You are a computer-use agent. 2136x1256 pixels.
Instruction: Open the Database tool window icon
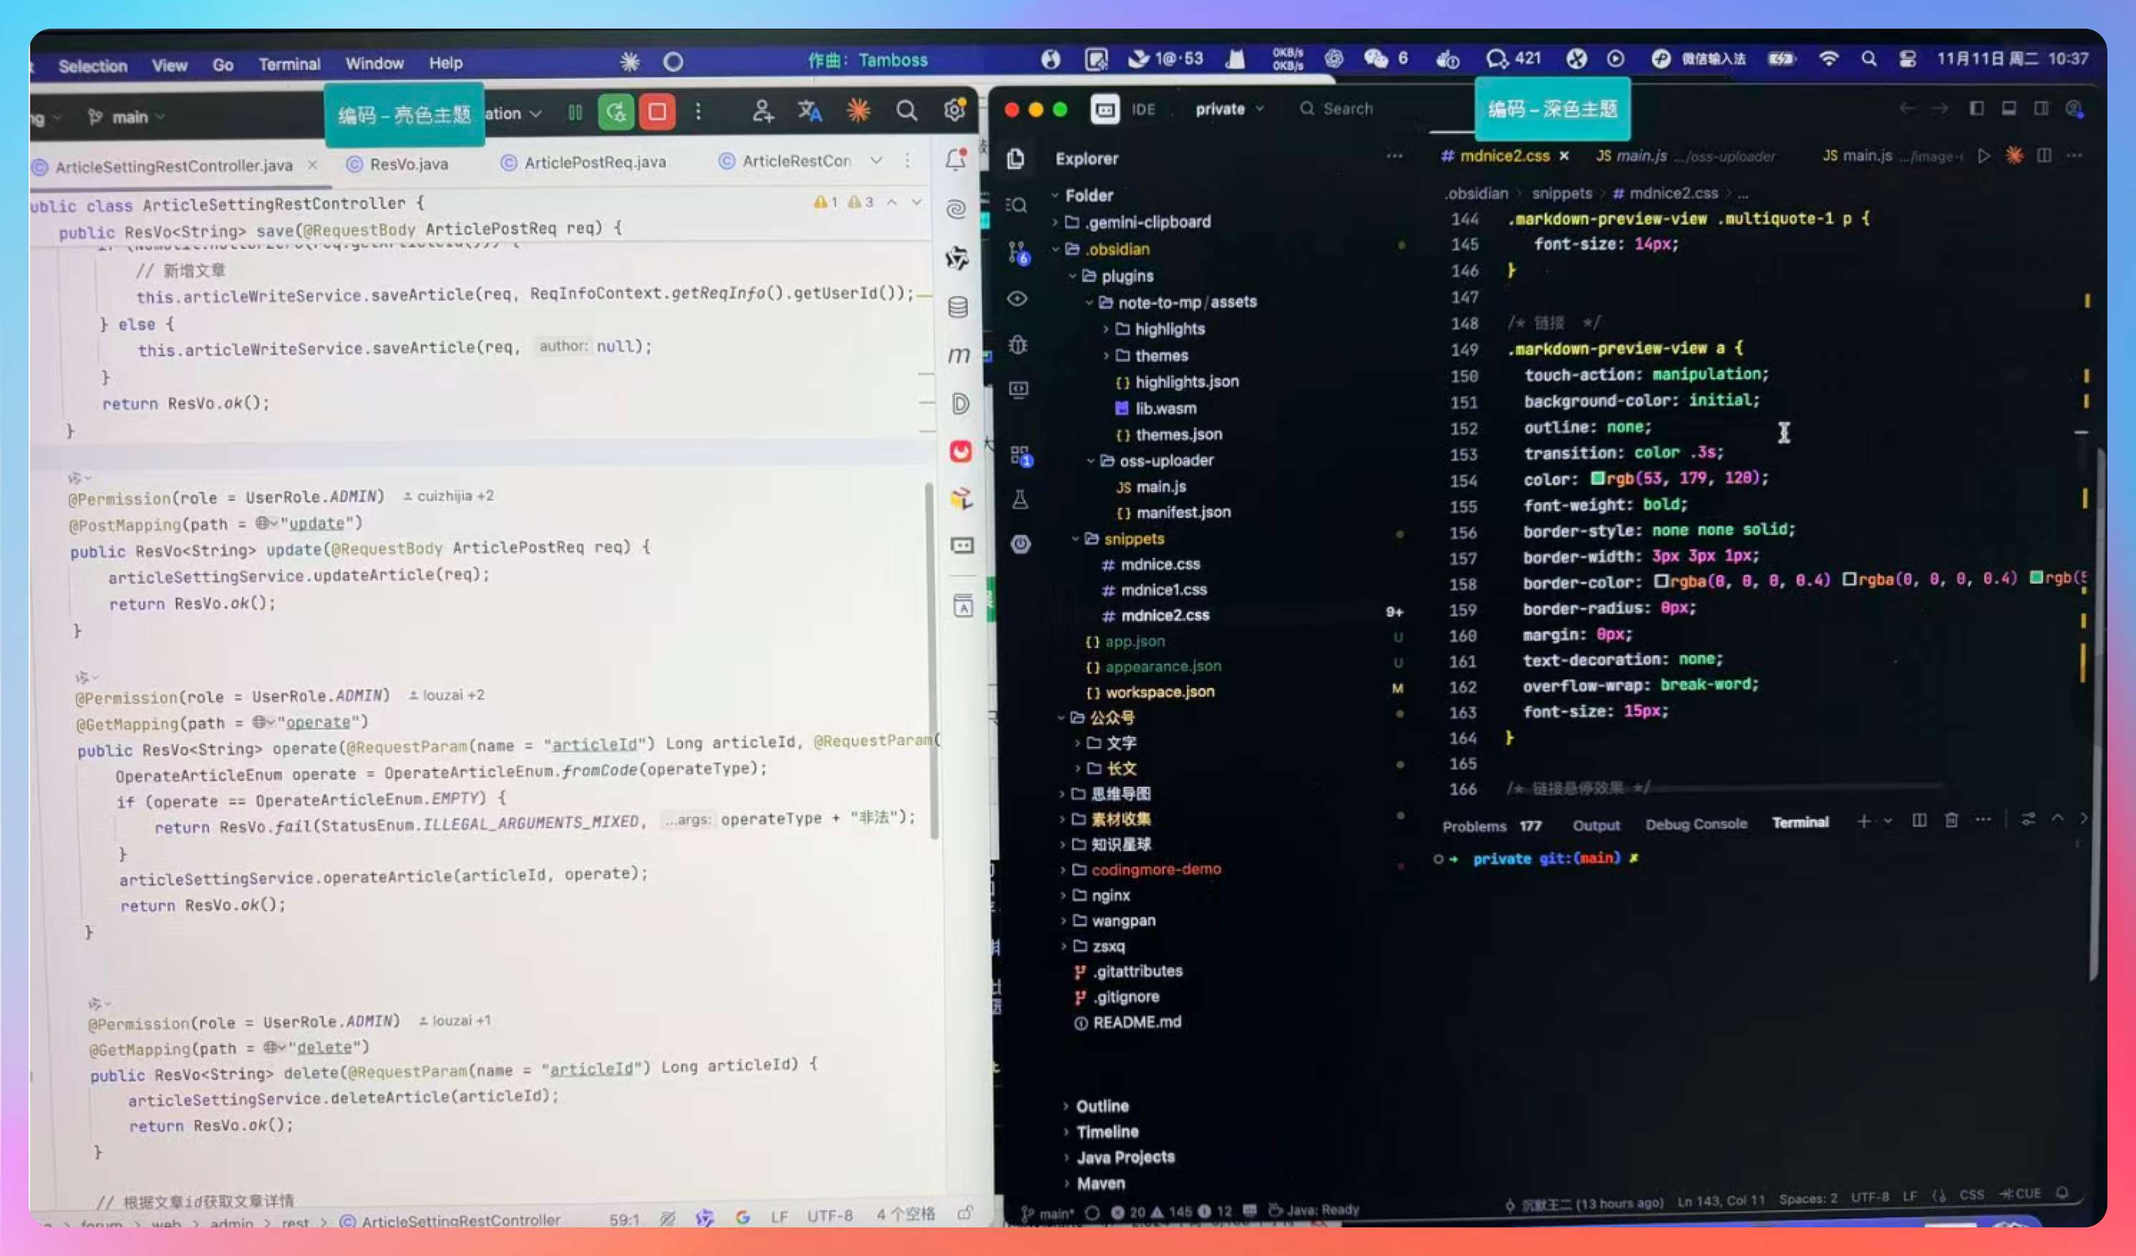958,307
